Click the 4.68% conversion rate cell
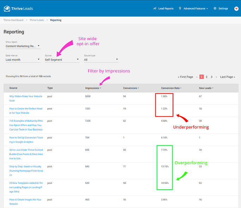Viewport: 241px width, 208px height. 164,121
